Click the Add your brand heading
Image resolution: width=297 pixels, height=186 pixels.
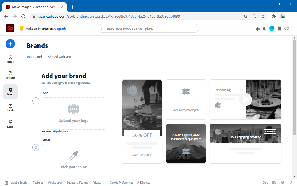point(64,76)
